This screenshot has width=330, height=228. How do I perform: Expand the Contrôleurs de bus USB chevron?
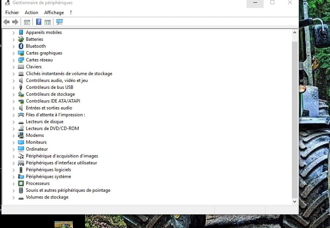13,87
